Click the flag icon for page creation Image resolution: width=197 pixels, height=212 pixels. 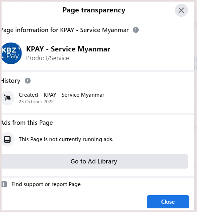point(8,98)
